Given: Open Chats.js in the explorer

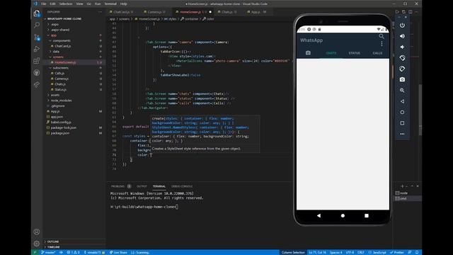Looking at the screenshot, I should [74, 84].
